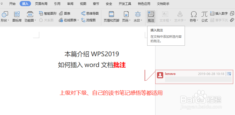Expand the Shapes (形状) dropdown arrow
The width and height of the screenshot is (235, 115).
tap(8, 20)
